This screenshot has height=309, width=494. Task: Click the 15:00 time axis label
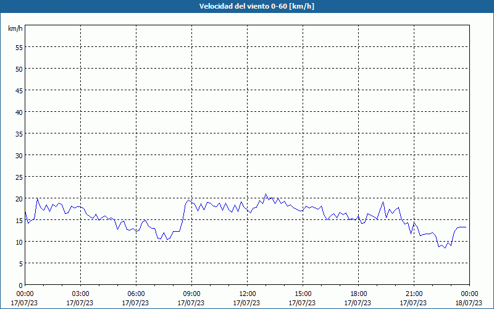[x=303, y=294]
